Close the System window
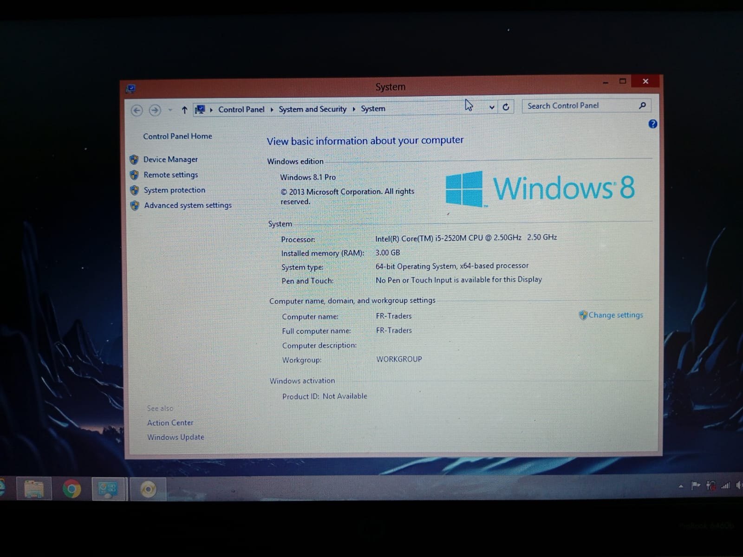Image resolution: width=743 pixels, height=557 pixels. point(645,81)
